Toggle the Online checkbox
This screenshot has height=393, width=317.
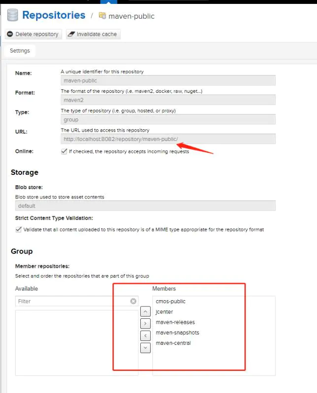coord(64,151)
